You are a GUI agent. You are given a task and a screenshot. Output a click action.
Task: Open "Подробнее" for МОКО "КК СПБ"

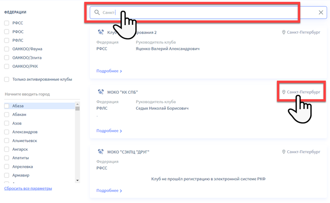pos(109,130)
